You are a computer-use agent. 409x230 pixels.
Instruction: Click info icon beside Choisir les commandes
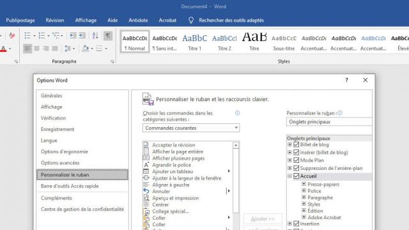(237, 113)
